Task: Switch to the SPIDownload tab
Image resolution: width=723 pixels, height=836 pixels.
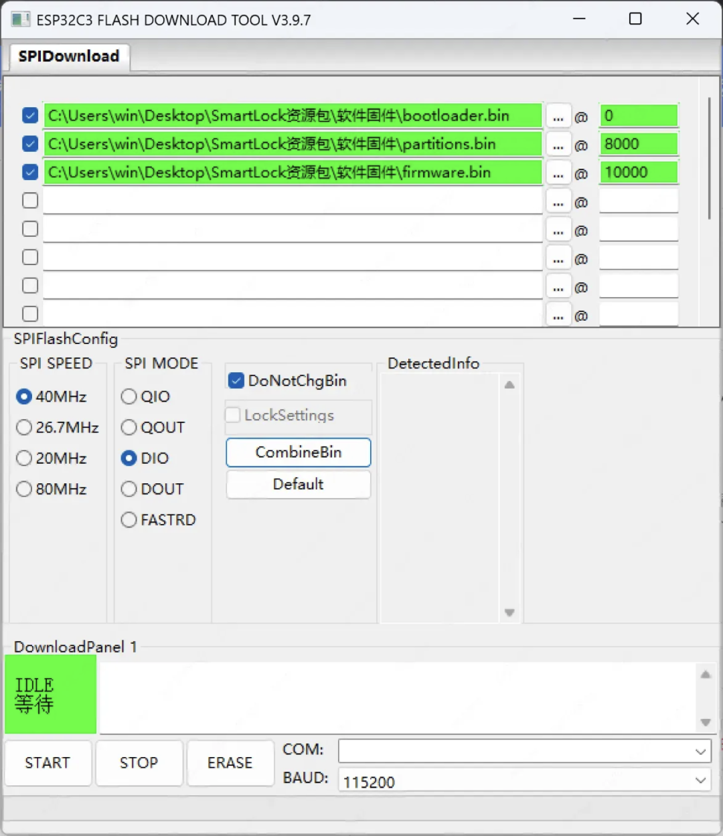Action: [x=69, y=56]
